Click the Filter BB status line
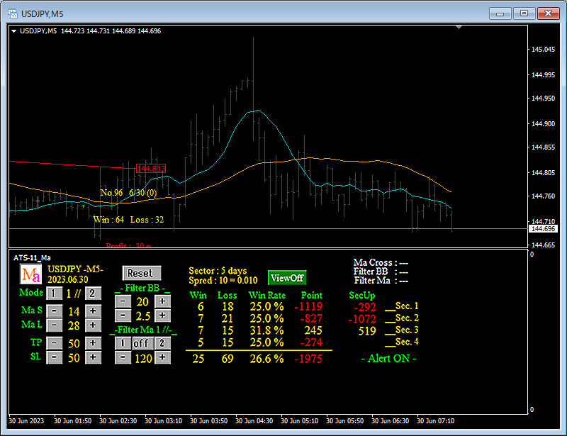Viewport: 567px width, 436px height. pyautogui.click(x=381, y=272)
